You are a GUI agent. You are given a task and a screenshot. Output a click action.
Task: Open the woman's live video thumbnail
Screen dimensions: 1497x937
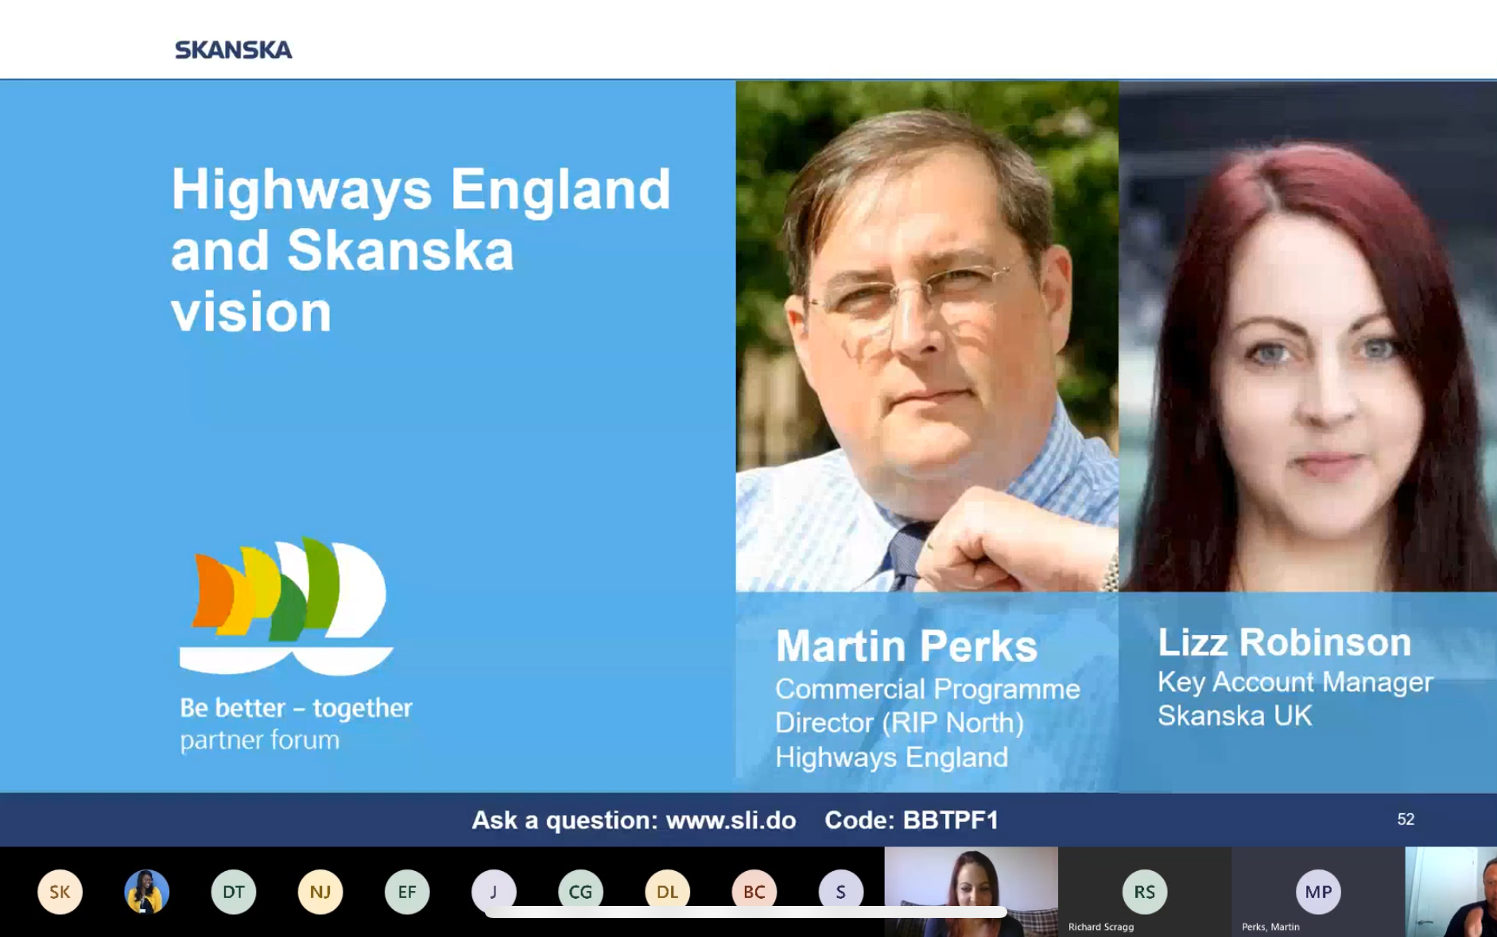[971, 891]
